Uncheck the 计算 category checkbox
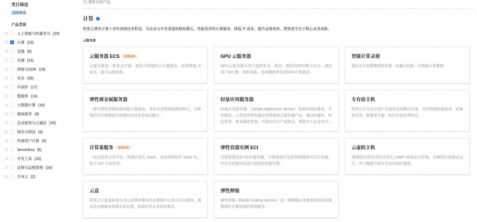Viewport: 477px width, 222px height. (x=12, y=42)
